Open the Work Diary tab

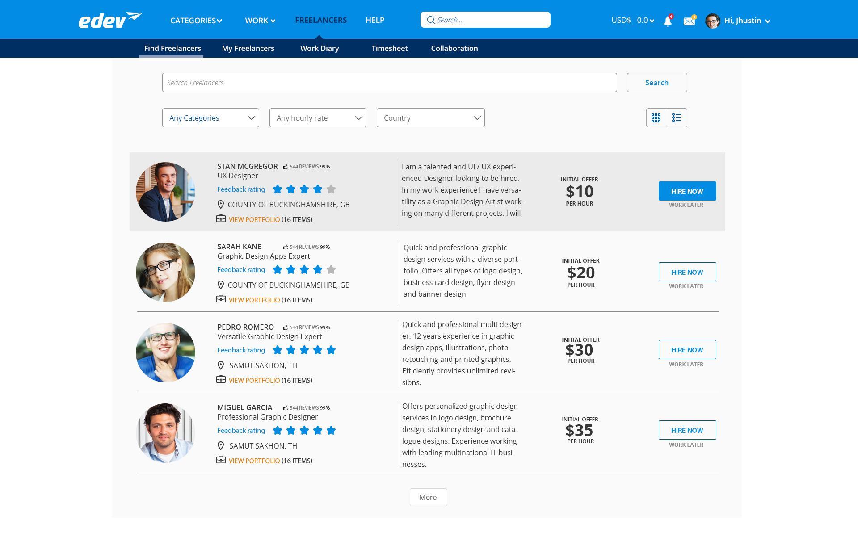320,48
